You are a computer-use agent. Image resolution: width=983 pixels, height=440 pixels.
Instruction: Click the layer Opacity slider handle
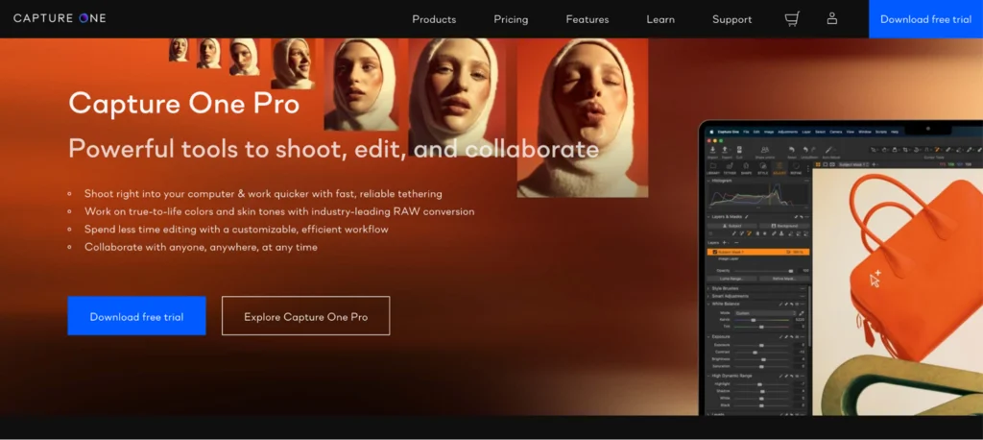(x=791, y=271)
